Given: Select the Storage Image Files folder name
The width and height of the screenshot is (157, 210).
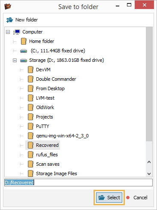Looking at the screenshot, I should point(57,173).
